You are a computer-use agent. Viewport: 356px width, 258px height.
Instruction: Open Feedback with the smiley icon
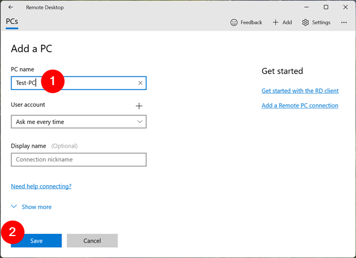pos(234,23)
